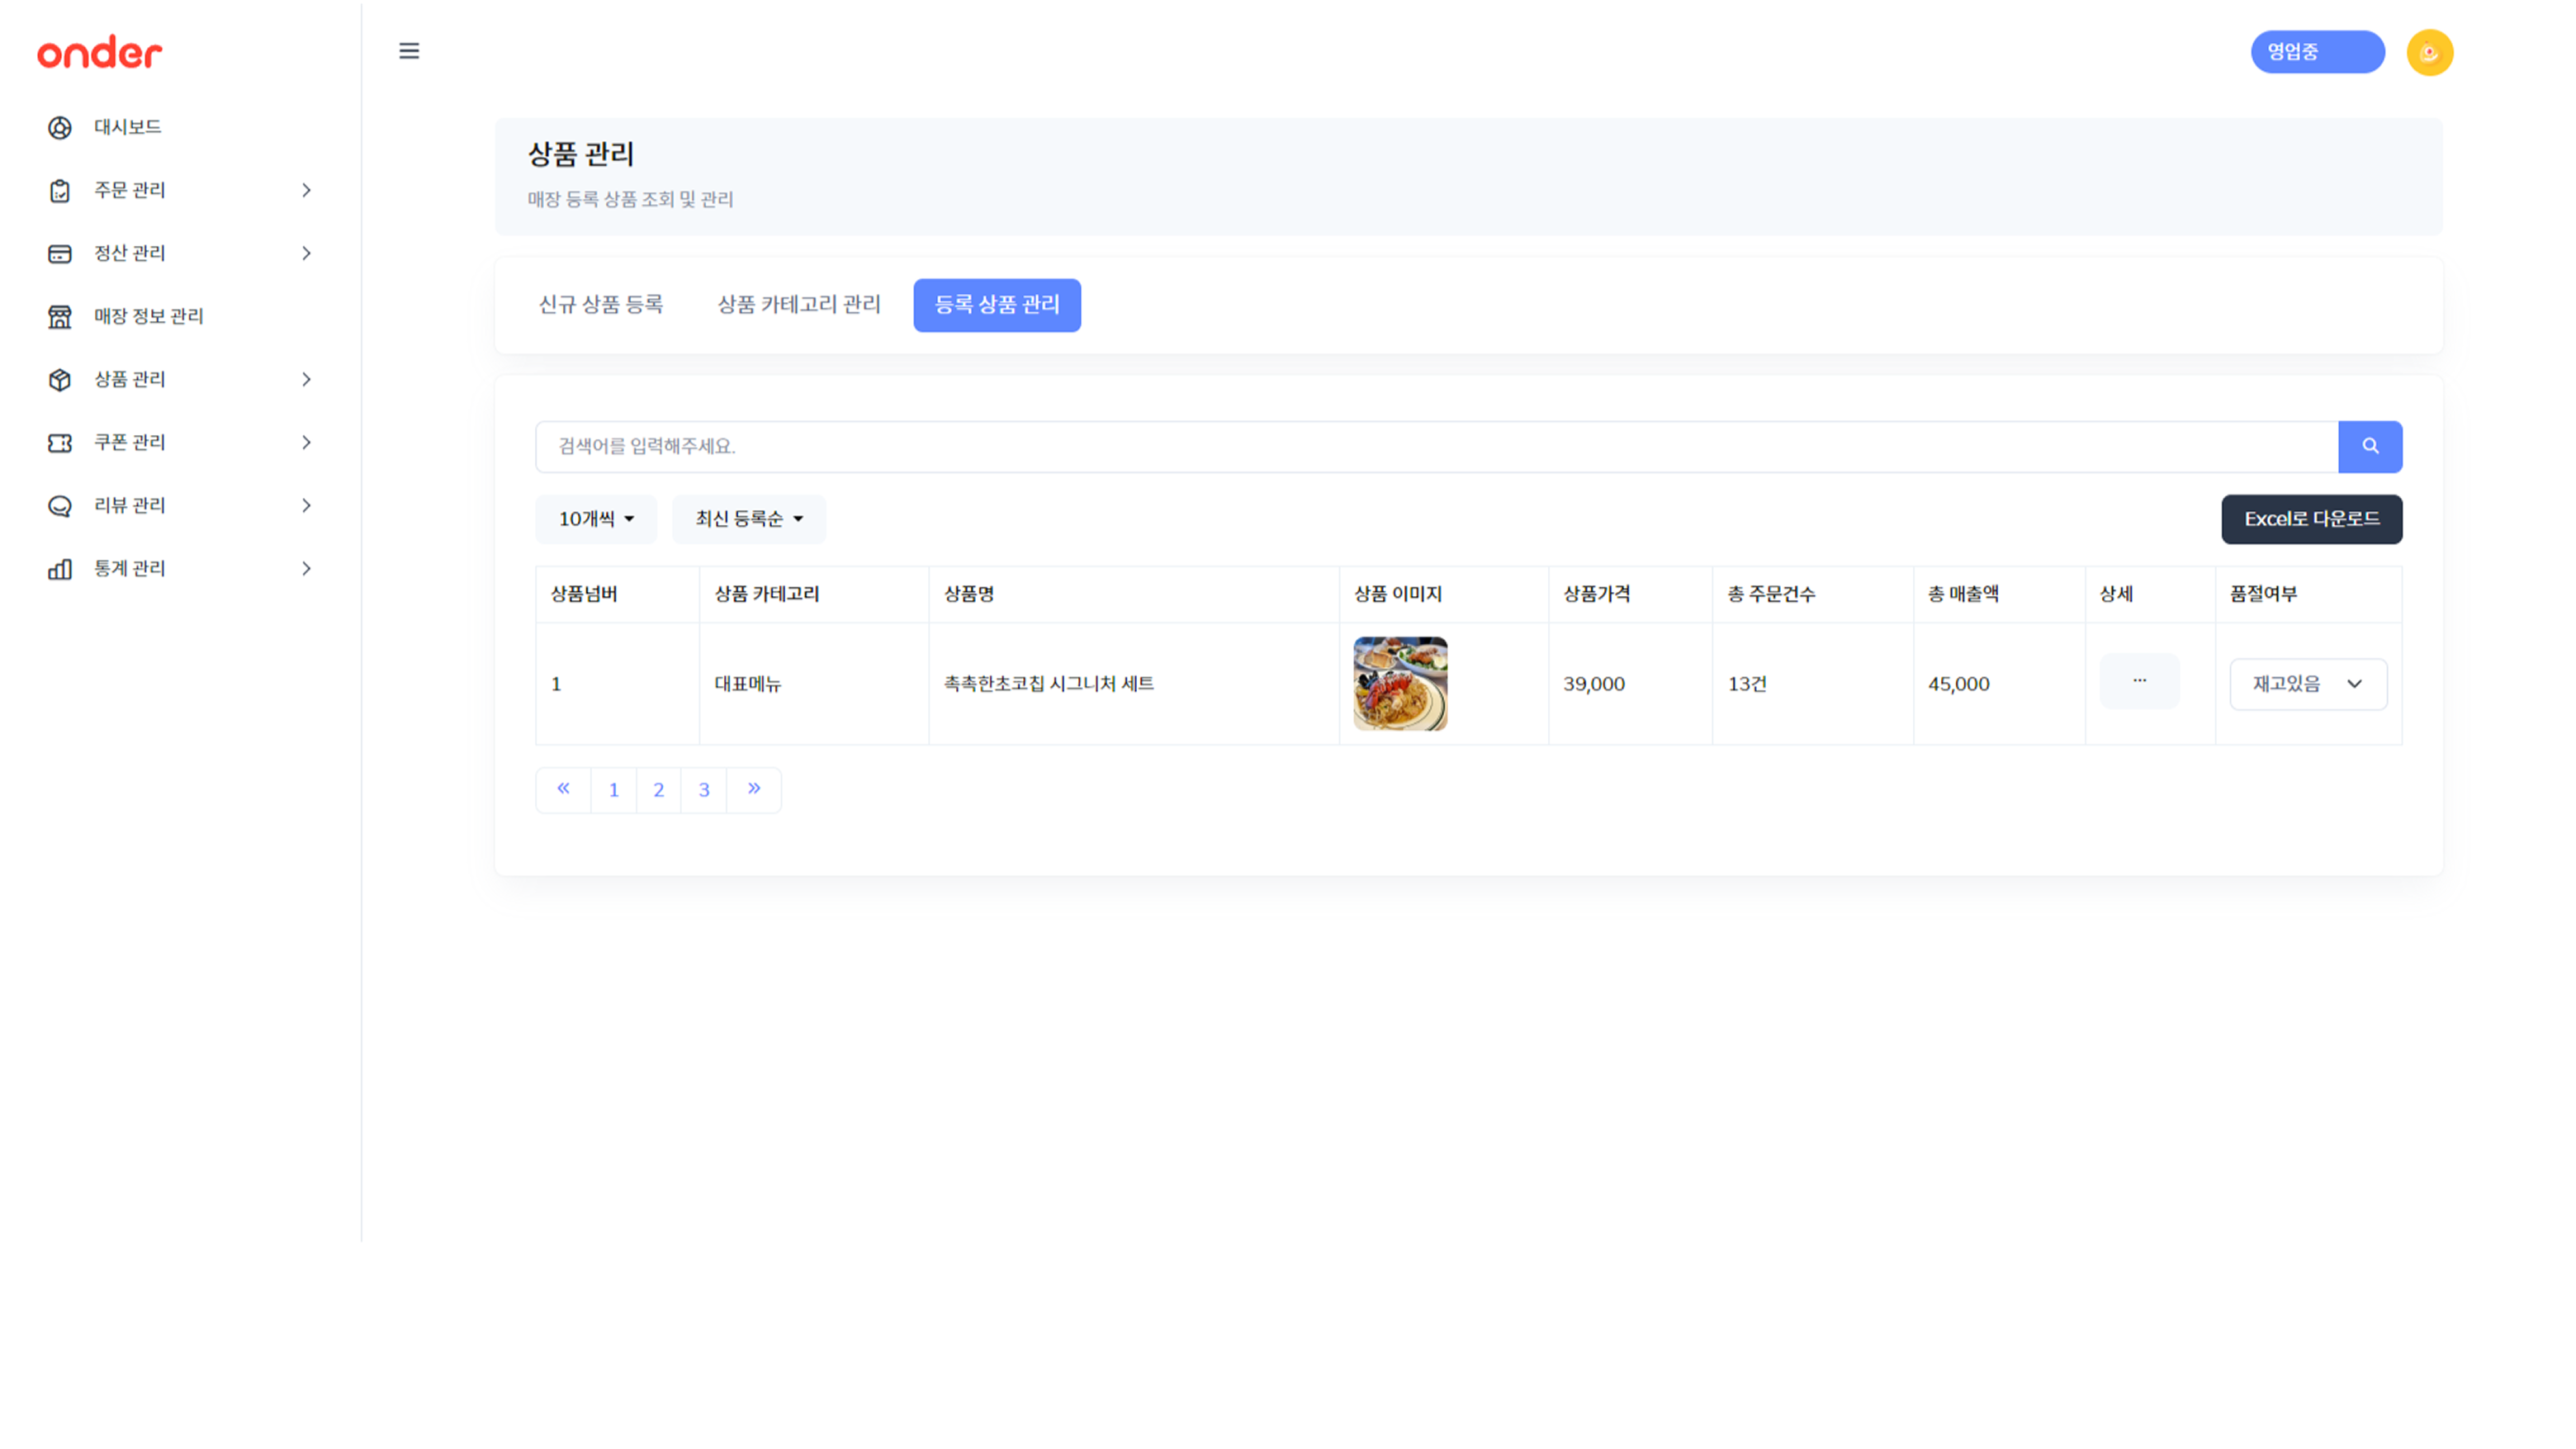Switch to the 신규 상품 등록 tab
Screen dimensions: 2576x1449
(601, 305)
